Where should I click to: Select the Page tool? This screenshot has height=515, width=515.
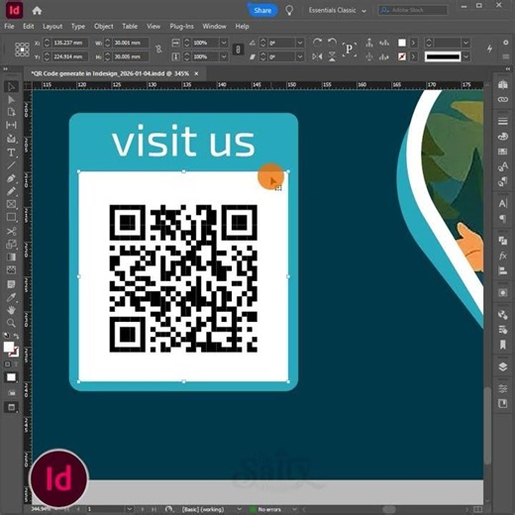[x=11, y=112]
